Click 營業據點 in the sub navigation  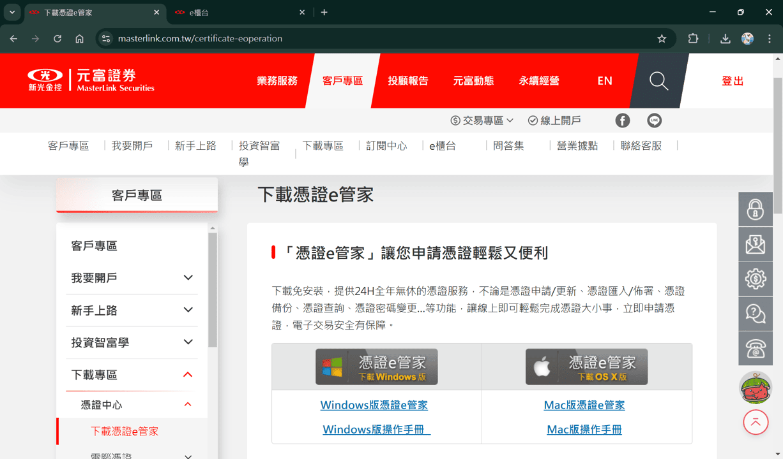click(577, 146)
